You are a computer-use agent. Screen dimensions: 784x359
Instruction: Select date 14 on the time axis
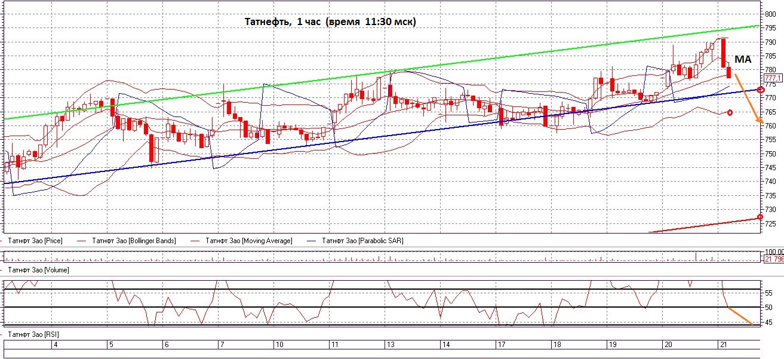445,345
